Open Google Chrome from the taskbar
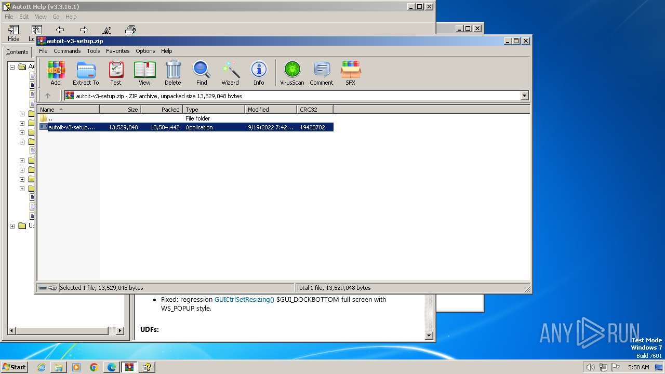 pyautogui.click(x=94, y=367)
